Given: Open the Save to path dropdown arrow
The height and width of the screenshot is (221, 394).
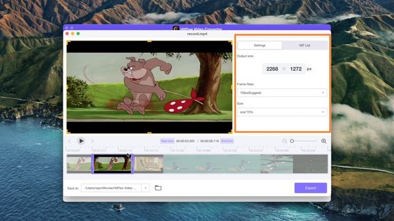Looking at the screenshot, I should pos(145,188).
